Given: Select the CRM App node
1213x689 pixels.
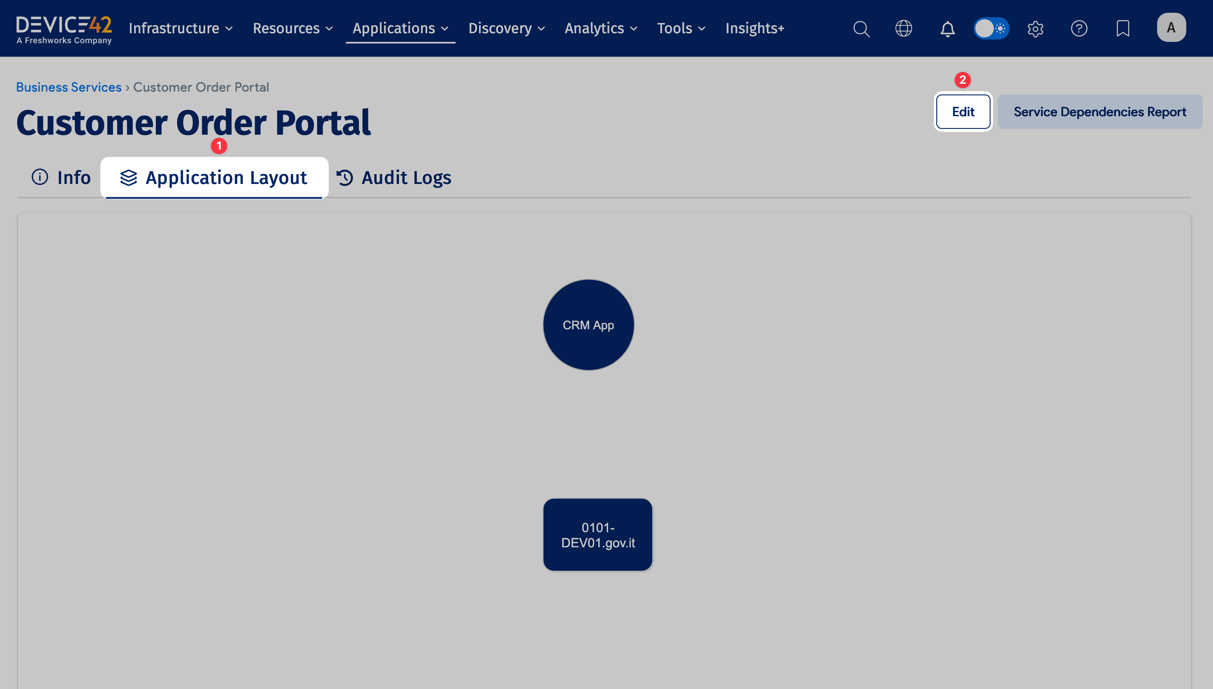Looking at the screenshot, I should point(588,325).
